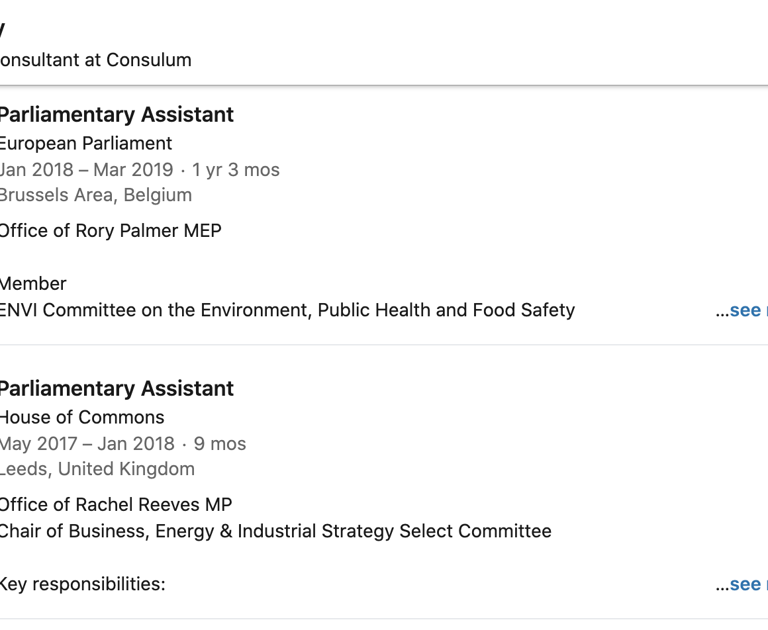
Task: Click the European Parliament organization name
Action: [x=86, y=144]
